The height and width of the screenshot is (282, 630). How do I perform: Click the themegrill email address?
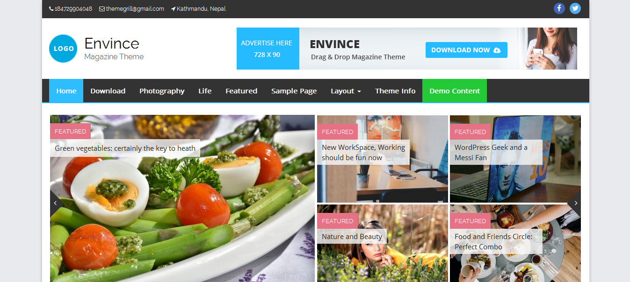pyautogui.click(x=132, y=9)
